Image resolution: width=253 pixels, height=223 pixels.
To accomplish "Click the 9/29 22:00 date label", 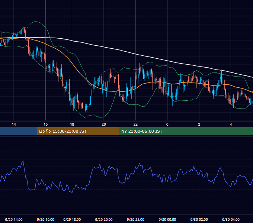I will 135,219.
